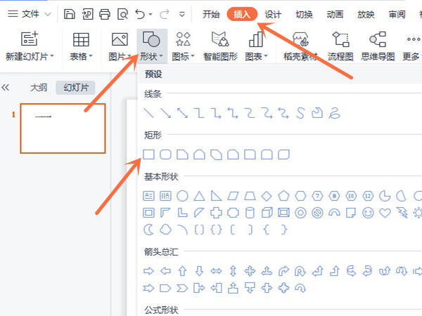Screen dimensions: 422x316
Task: Switch to the 开始 tab
Action: [211, 14]
